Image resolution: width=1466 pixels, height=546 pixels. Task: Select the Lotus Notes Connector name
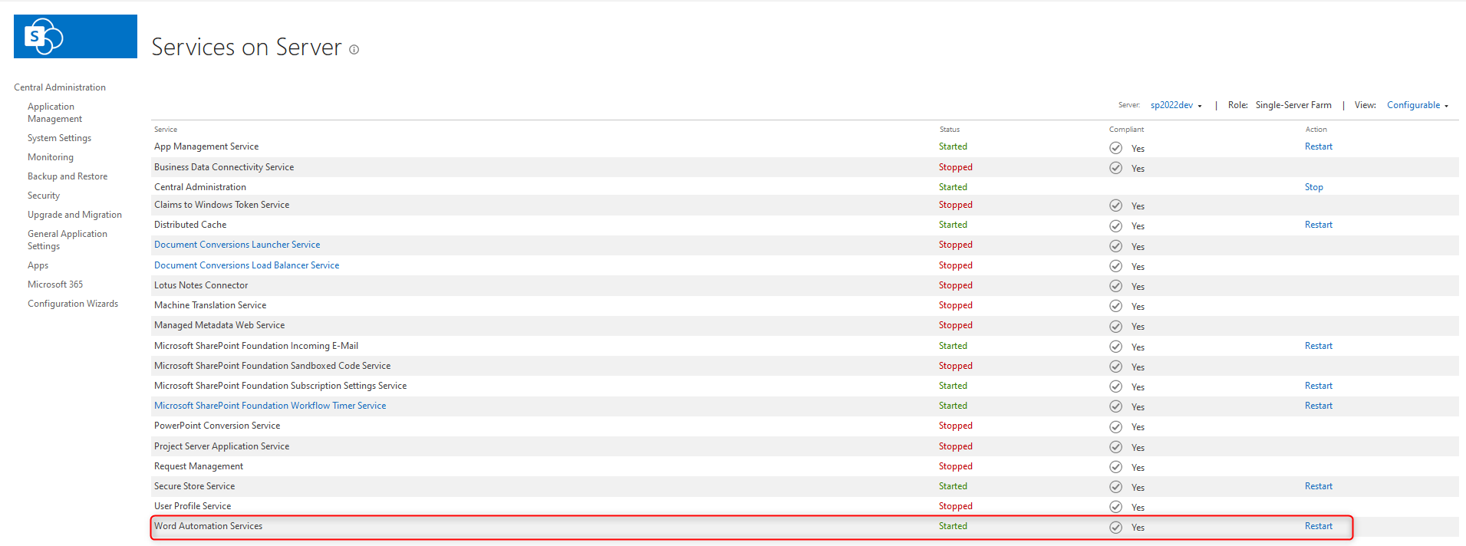(201, 285)
